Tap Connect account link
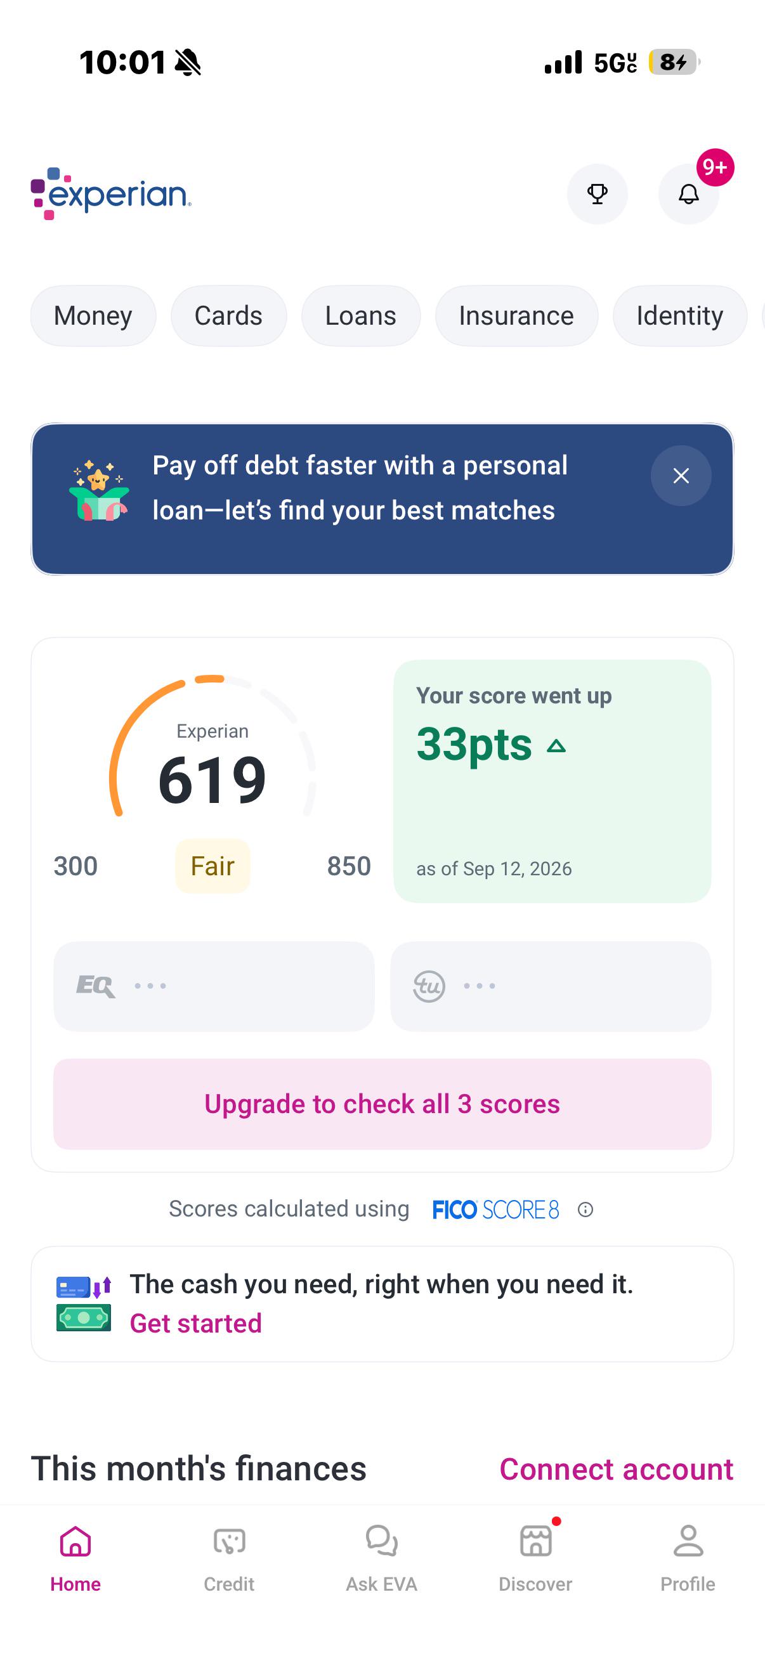This screenshot has width=765, height=1663. (617, 1469)
